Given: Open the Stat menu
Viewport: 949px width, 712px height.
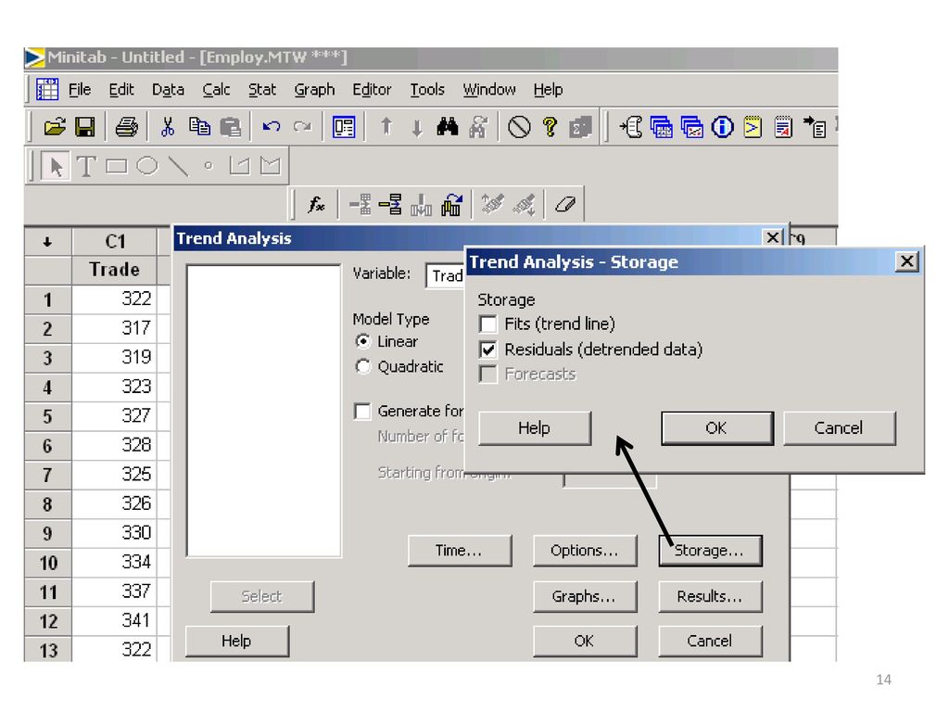Looking at the screenshot, I should coord(262,90).
